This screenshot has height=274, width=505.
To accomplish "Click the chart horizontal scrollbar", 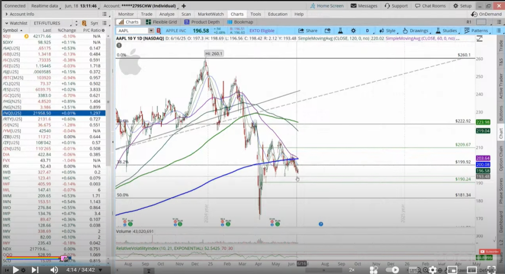I will pyautogui.click(x=324, y=270).
